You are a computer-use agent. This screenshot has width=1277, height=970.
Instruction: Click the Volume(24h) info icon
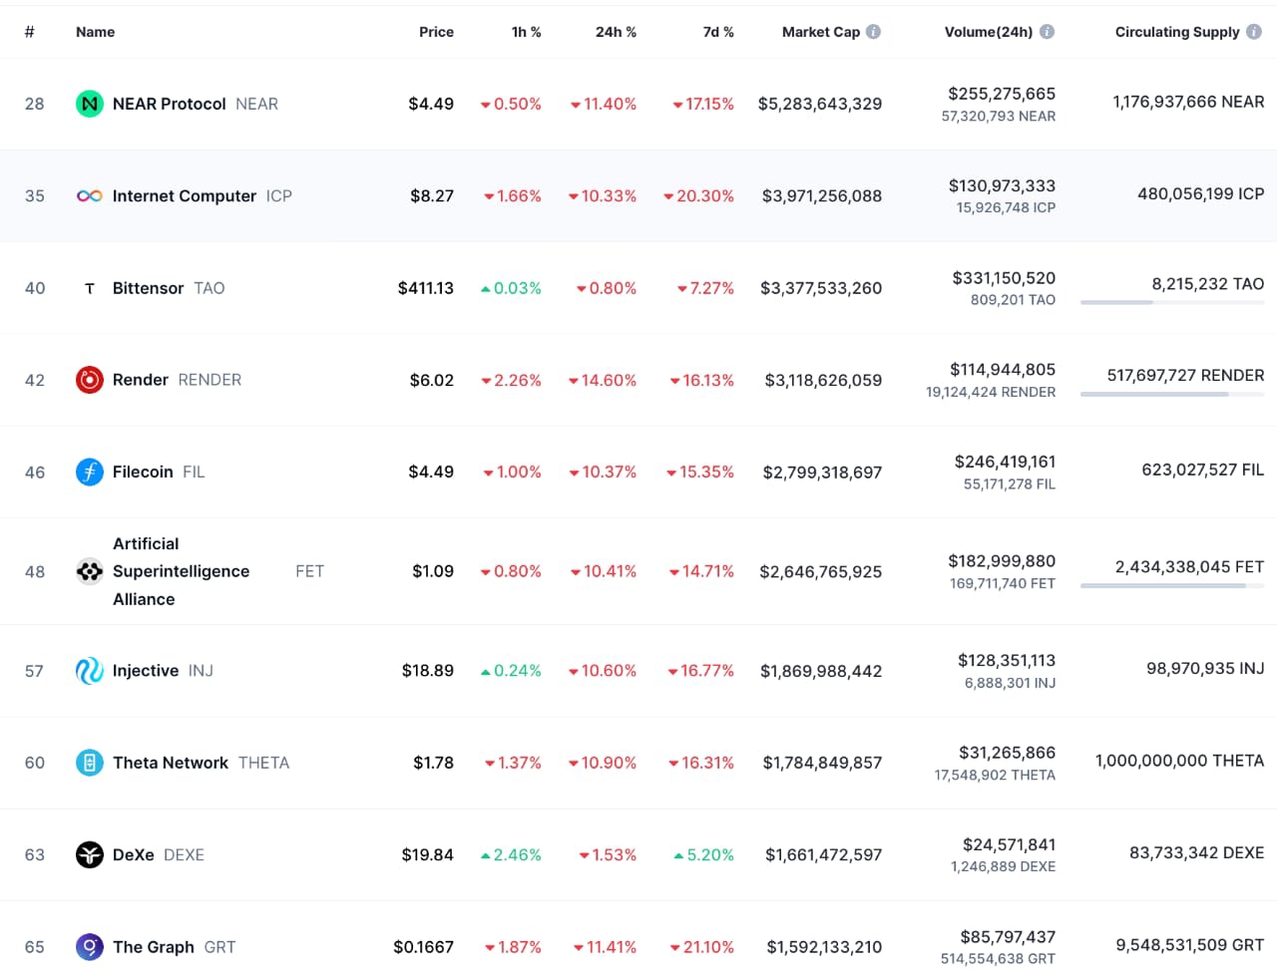1047,32
